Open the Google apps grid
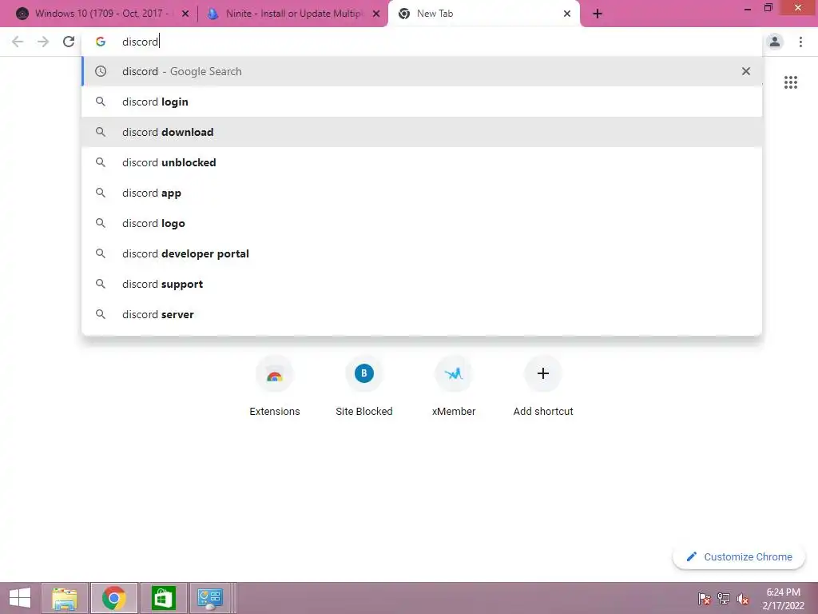The height and width of the screenshot is (614, 818). coord(790,82)
